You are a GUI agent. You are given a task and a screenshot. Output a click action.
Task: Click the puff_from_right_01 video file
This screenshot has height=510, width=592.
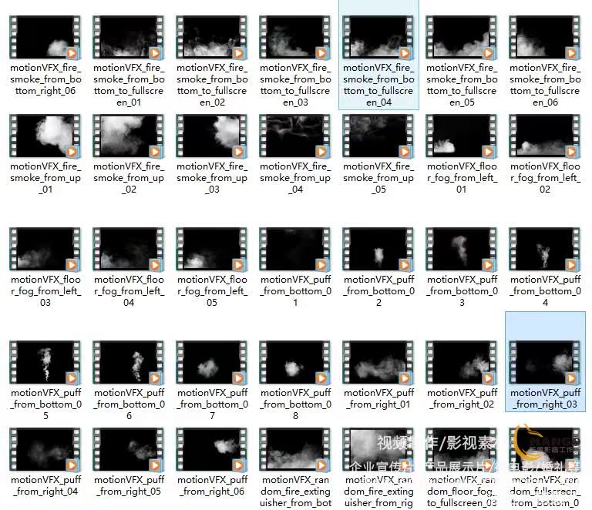[x=378, y=363]
